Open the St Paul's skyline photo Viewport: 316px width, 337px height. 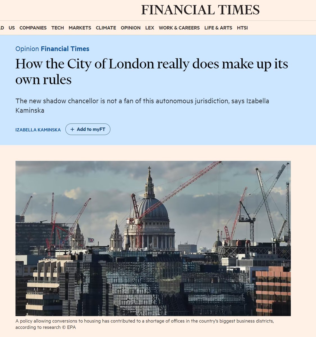[x=153, y=238]
